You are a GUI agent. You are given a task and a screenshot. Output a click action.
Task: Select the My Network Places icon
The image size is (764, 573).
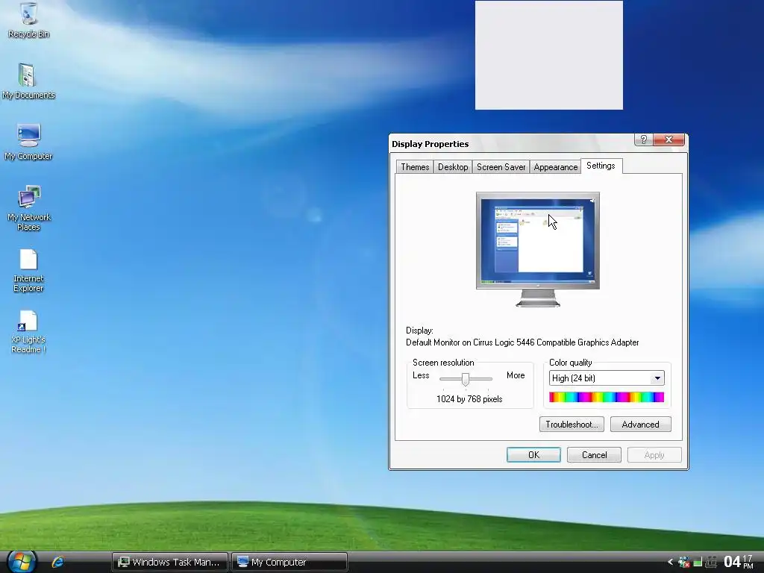(28, 208)
